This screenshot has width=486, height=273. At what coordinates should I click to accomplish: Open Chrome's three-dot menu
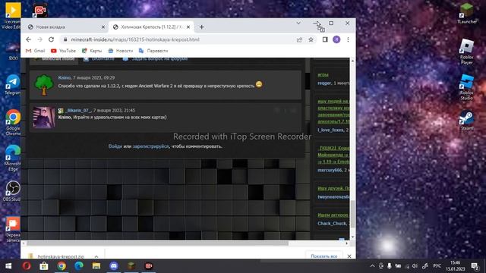(x=348, y=39)
